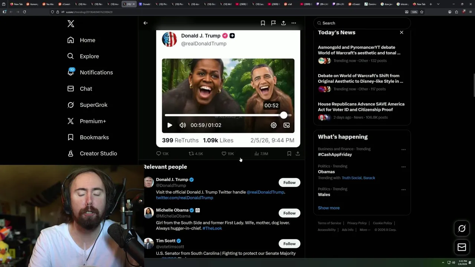Image resolution: width=475 pixels, height=267 pixels.
Task: Open the #CashAppFriday trend
Action: click(335, 155)
